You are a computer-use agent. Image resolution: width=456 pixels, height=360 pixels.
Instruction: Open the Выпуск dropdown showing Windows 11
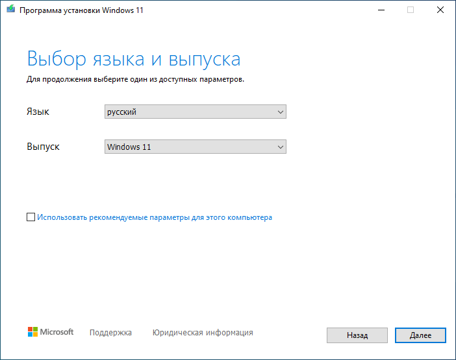pyautogui.click(x=196, y=147)
